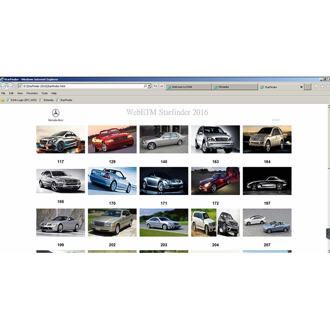Open the Favorites menu
Screen dimensions: 330x330
pyautogui.click(x=32, y=93)
